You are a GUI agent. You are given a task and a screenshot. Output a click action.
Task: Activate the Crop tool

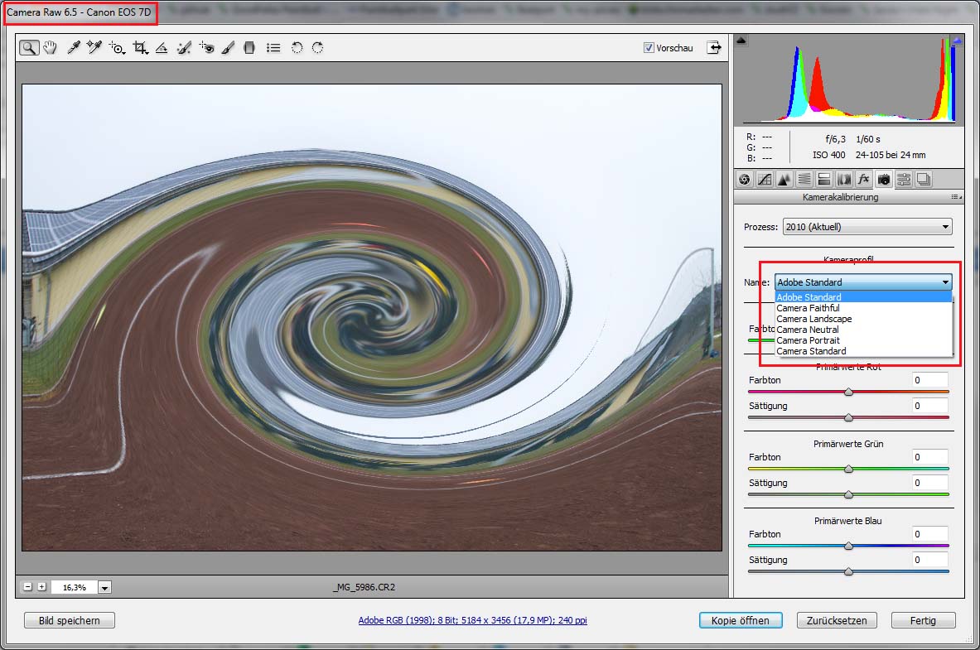click(141, 48)
